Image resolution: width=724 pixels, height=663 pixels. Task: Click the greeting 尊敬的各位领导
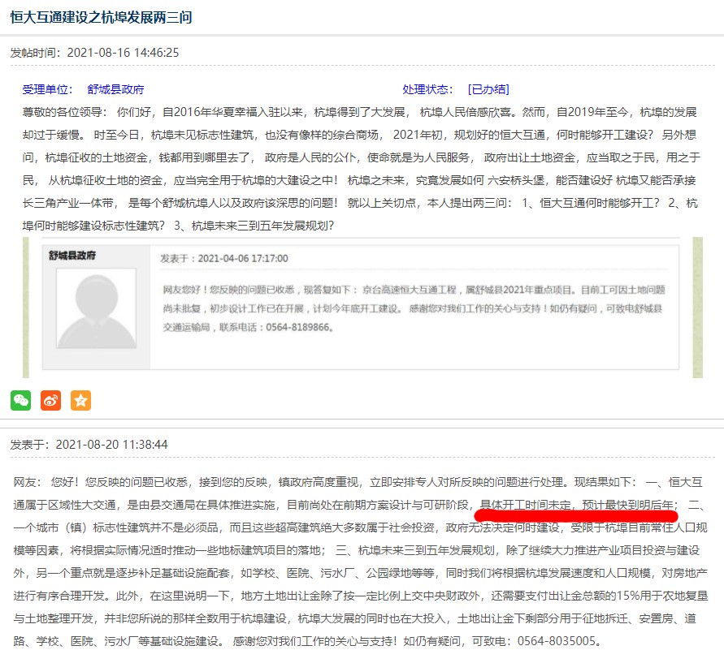[62, 112]
